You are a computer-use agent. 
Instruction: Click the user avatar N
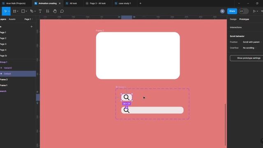222,11
